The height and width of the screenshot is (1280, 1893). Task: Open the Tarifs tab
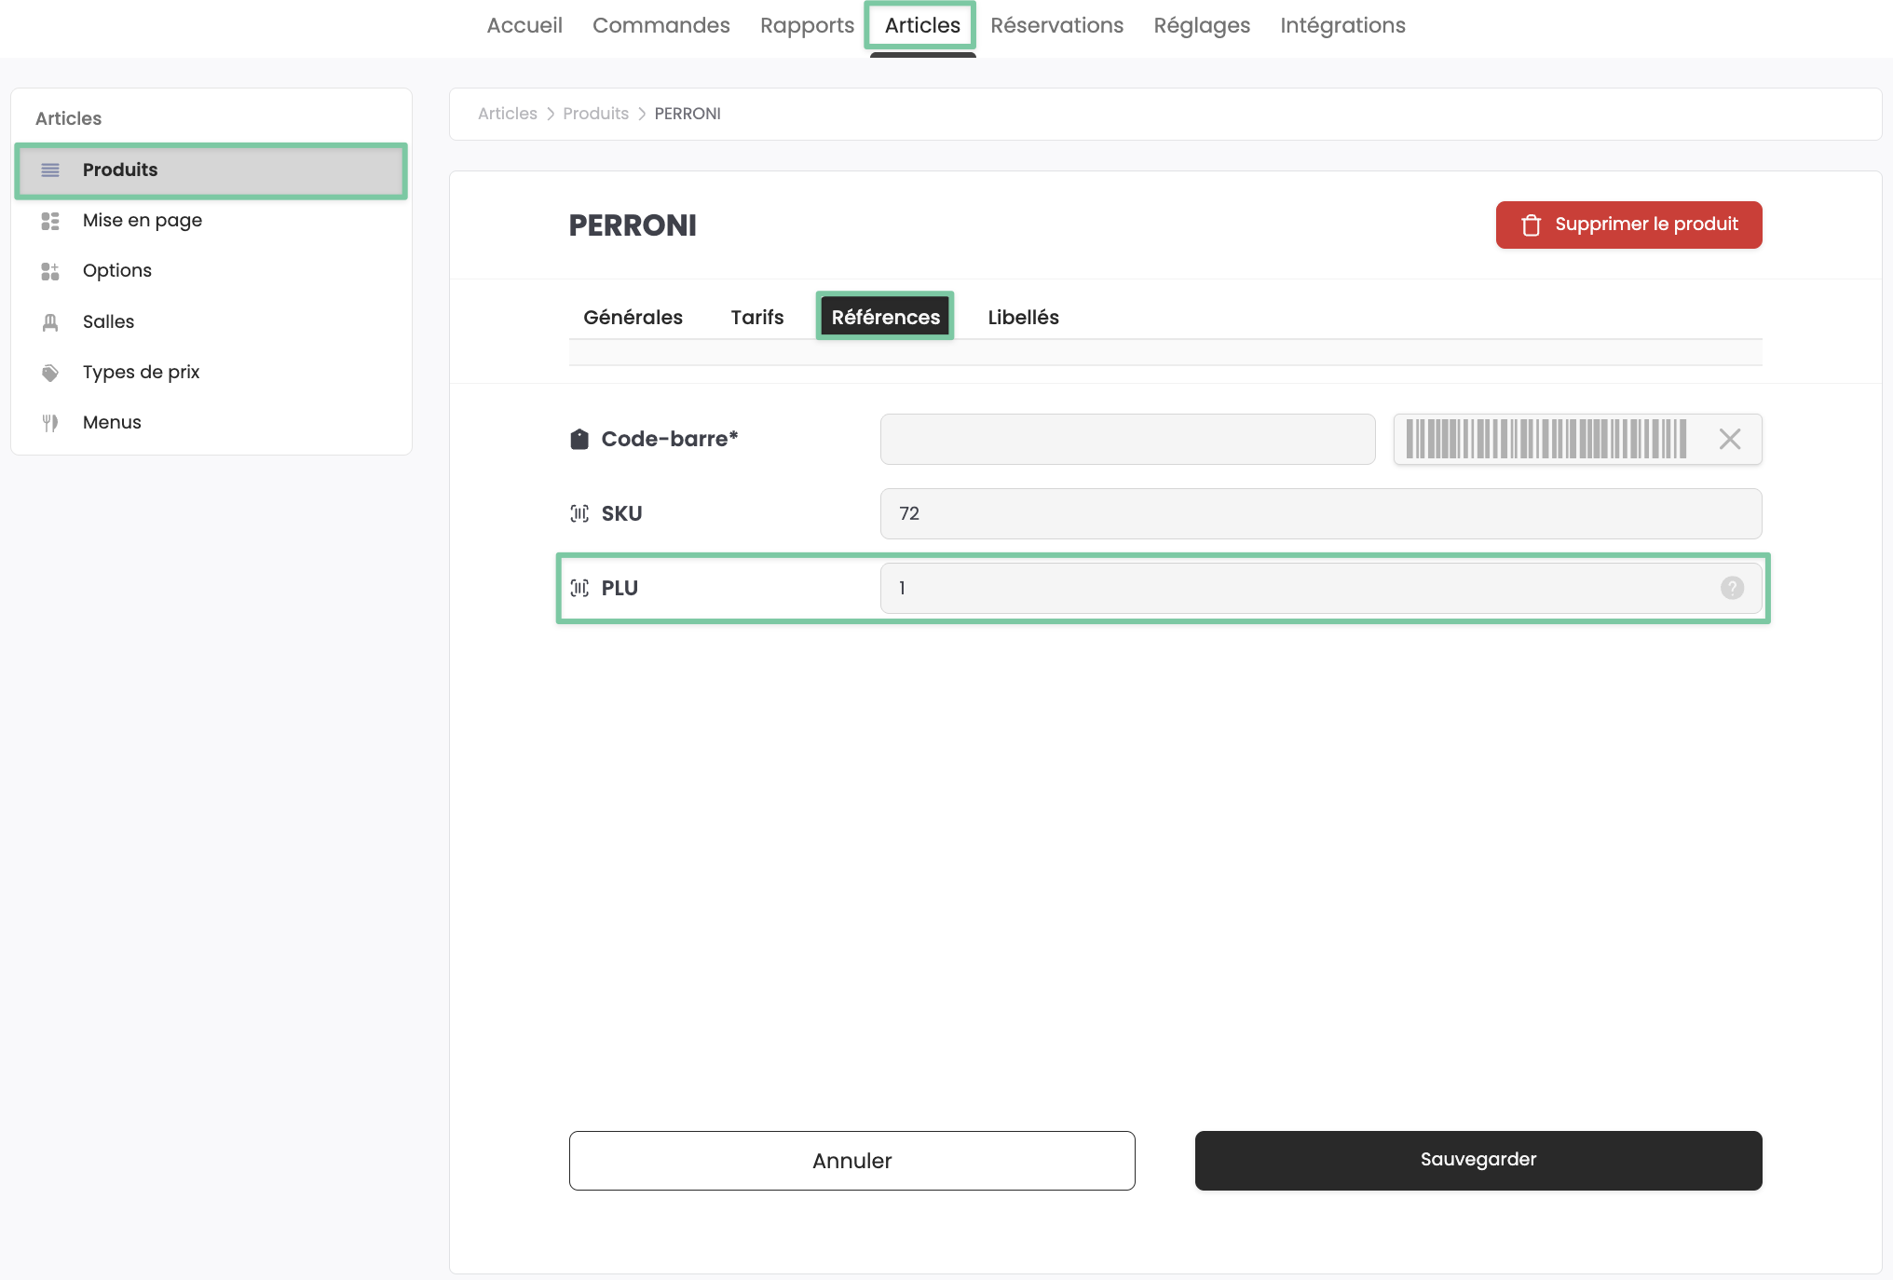click(756, 317)
